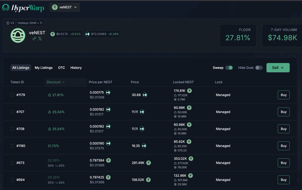This screenshot has width=302, height=190.
Task: Click the Token ID column header
Action: pos(17,82)
